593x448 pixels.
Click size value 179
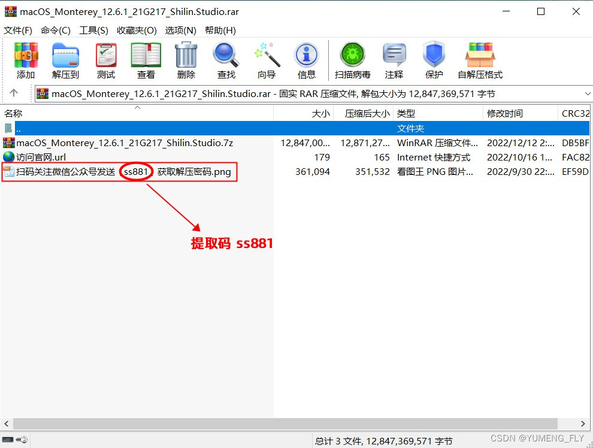tap(322, 158)
